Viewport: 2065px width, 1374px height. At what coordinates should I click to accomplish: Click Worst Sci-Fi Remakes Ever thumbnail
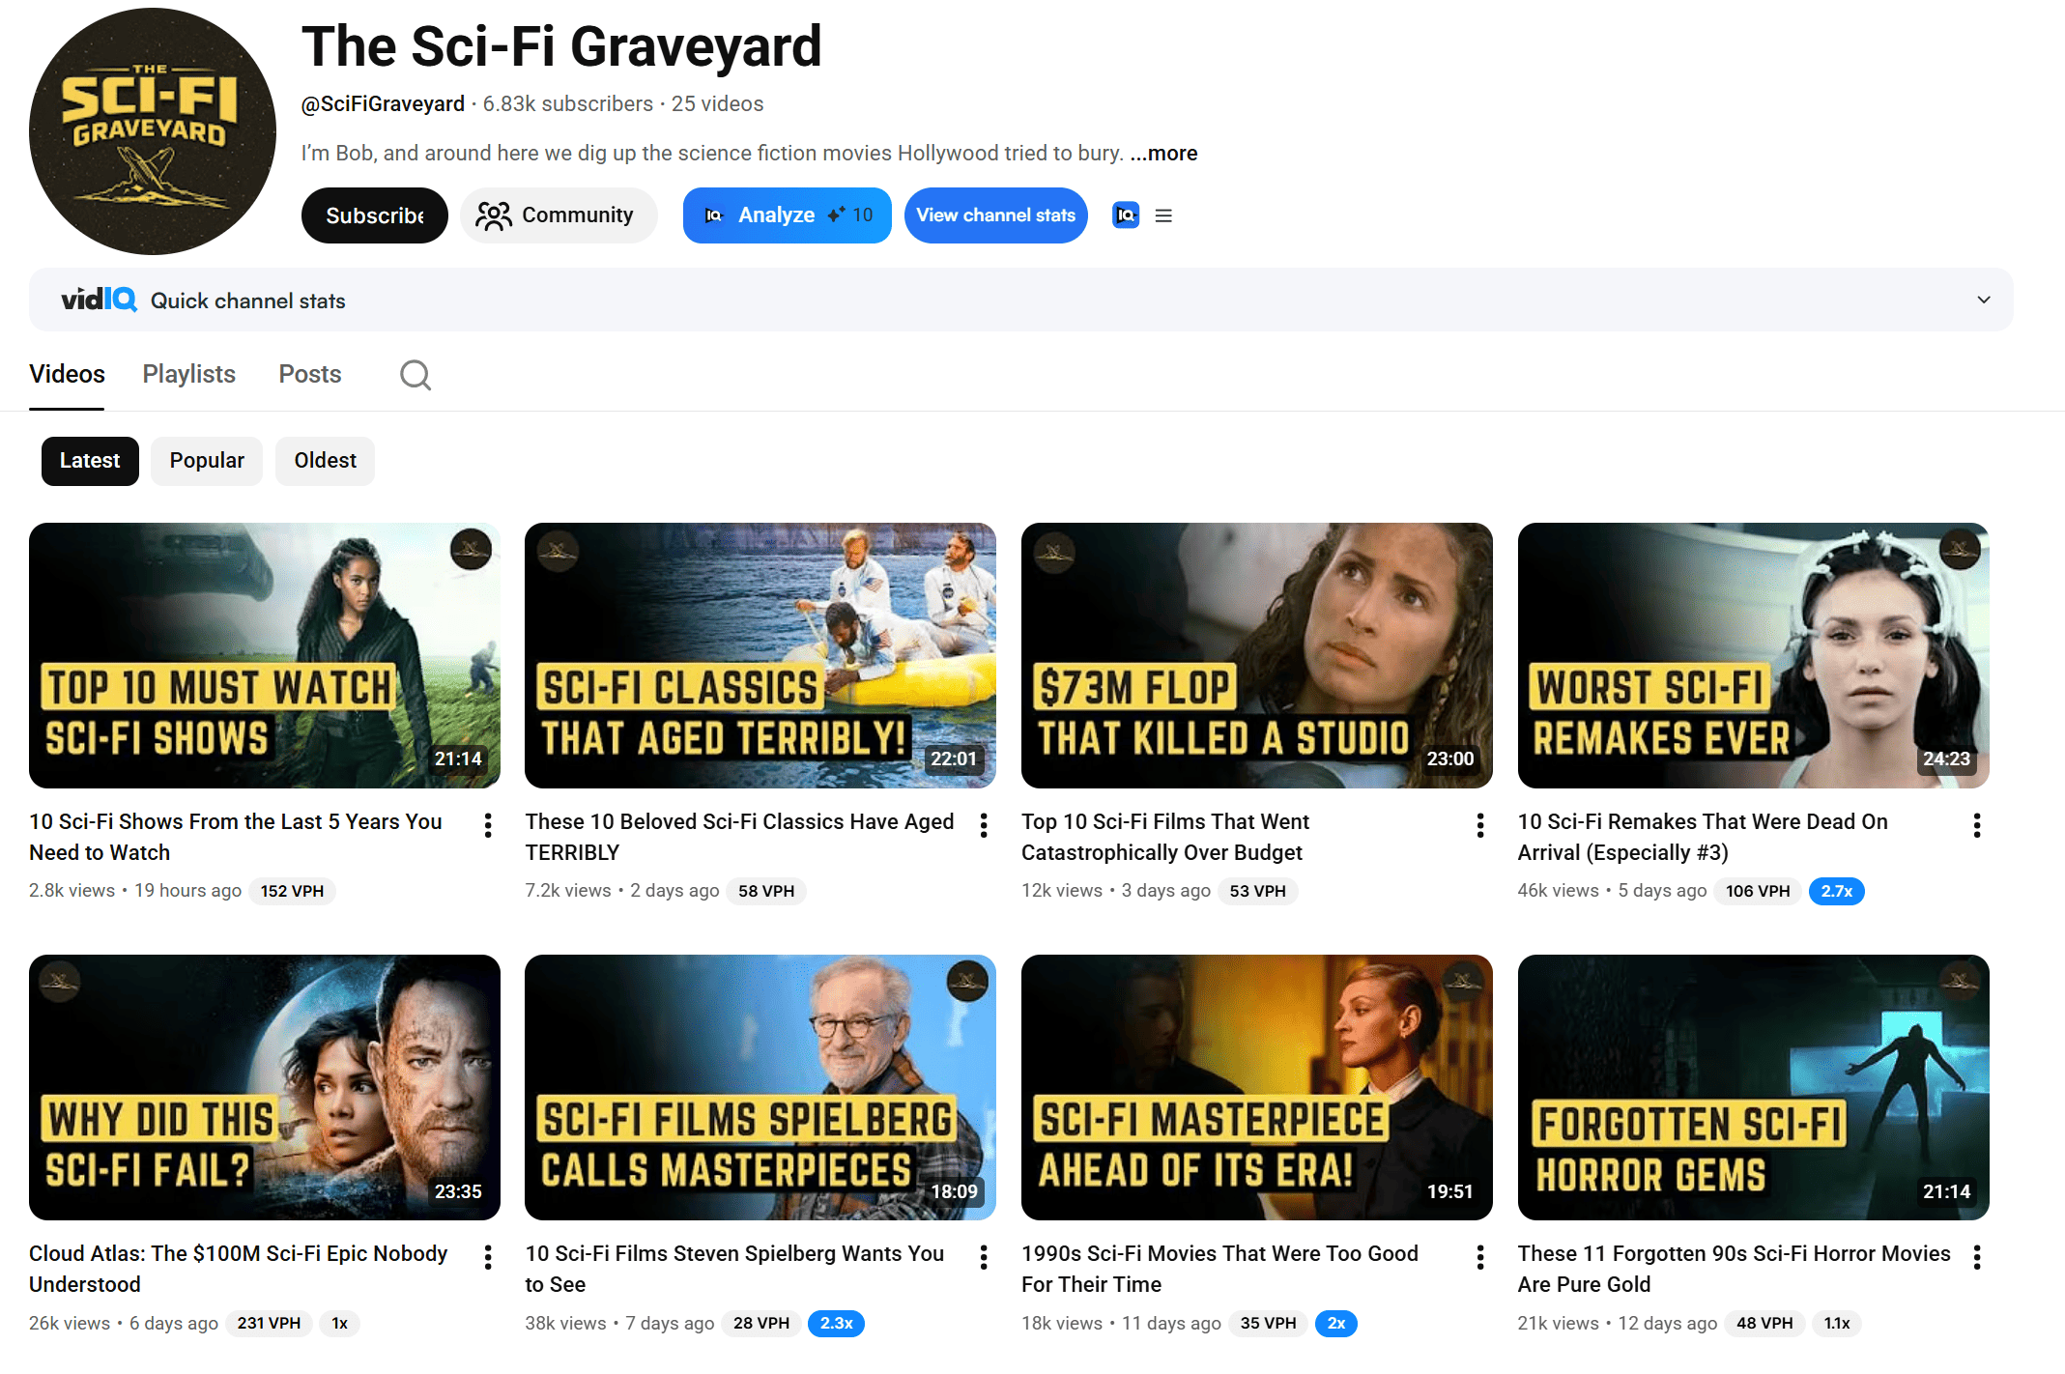click(x=1753, y=656)
